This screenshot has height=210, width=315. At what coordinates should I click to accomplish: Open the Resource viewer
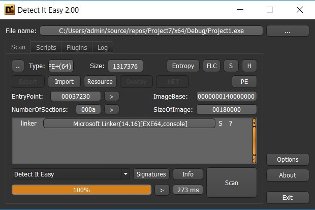tap(100, 82)
